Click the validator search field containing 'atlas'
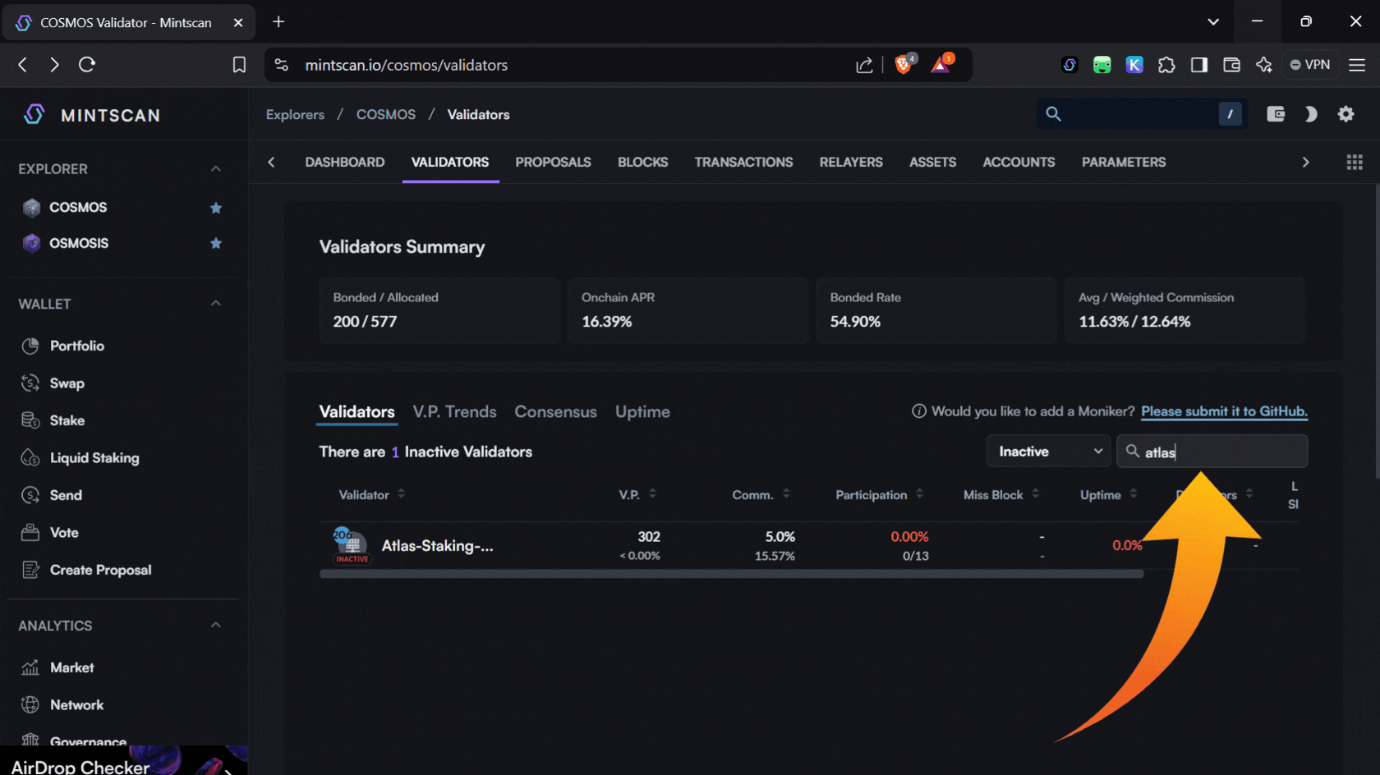1380x775 pixels. [x=1224, y=452]
